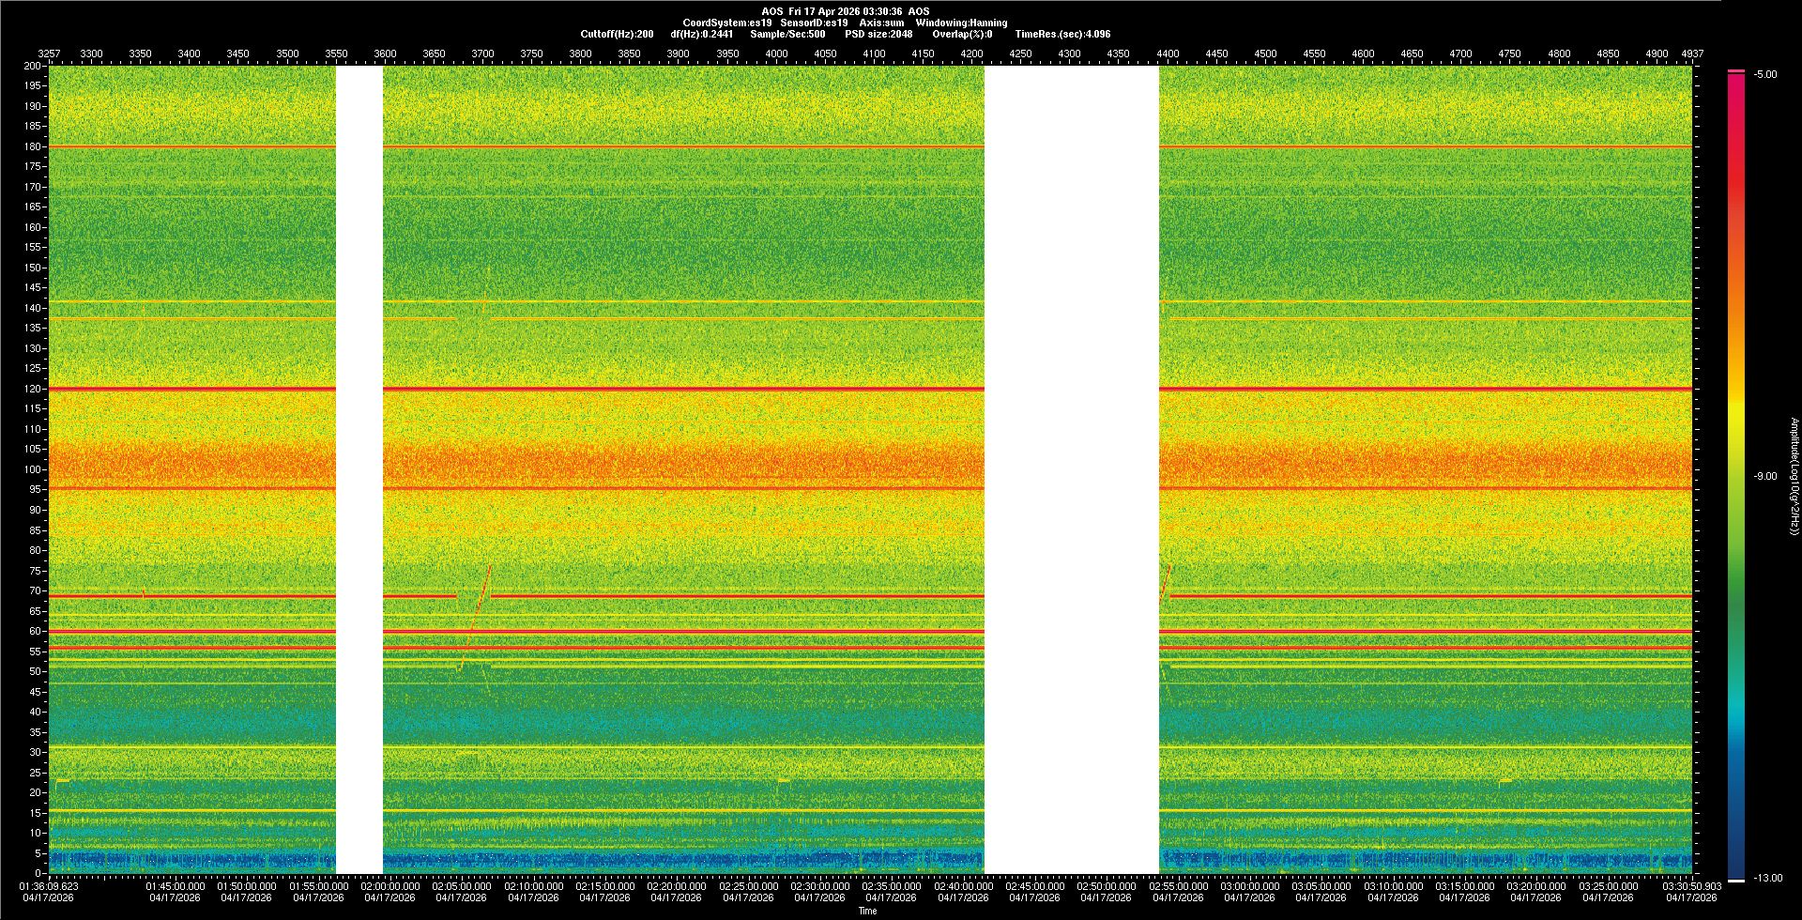1802x920 pixels.
Task: Click the vertical Amplitude label beside the colorbar
Action: pos(1794,476)
